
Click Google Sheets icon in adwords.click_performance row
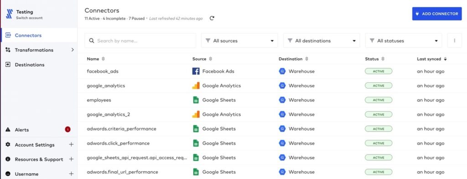pyautogui.click(x=196, y=143)
